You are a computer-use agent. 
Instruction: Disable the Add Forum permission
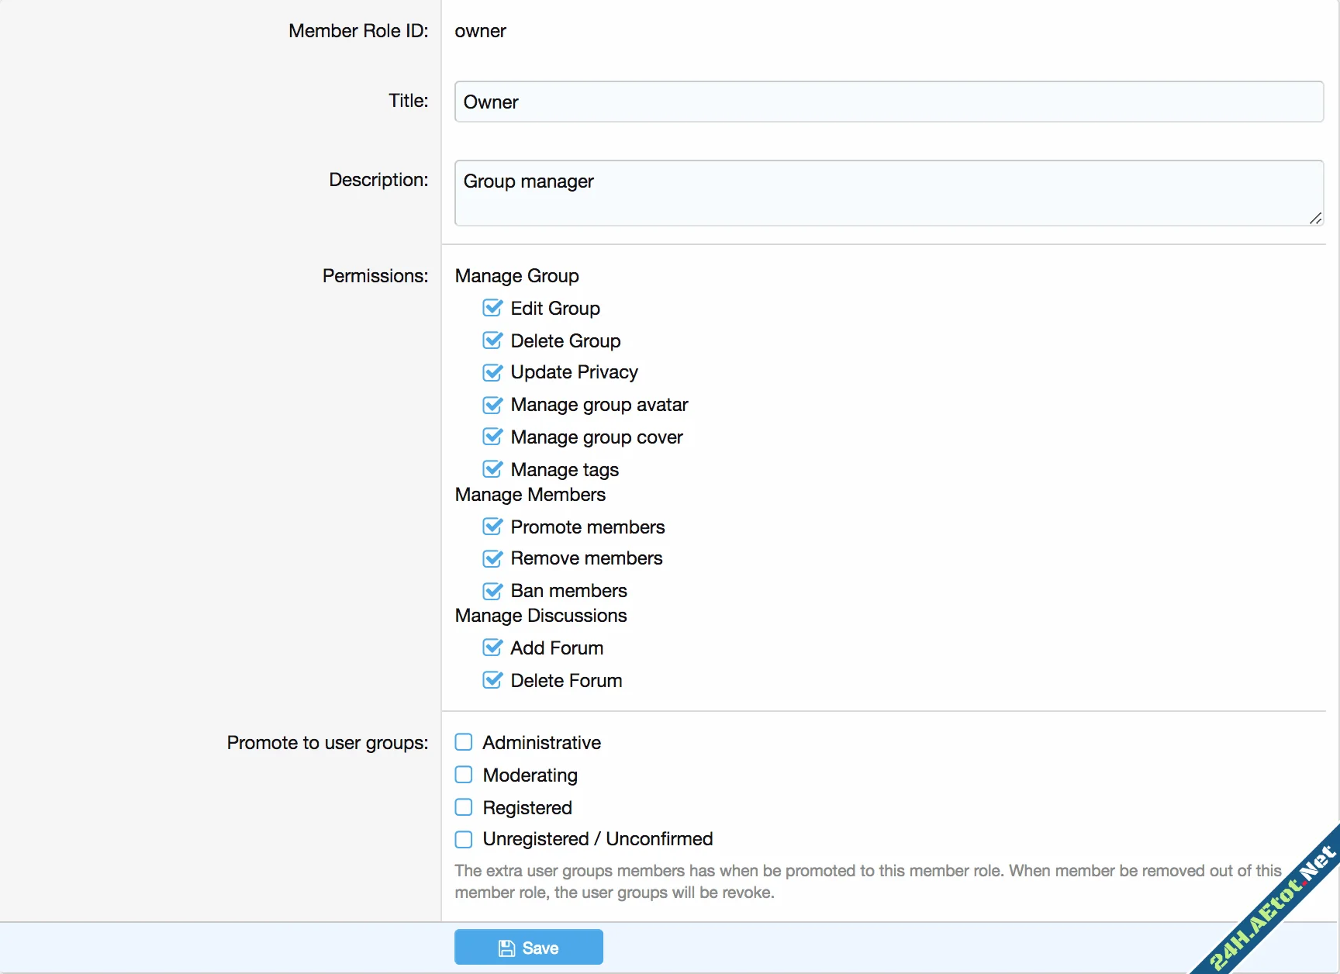[x=493, y=648]
